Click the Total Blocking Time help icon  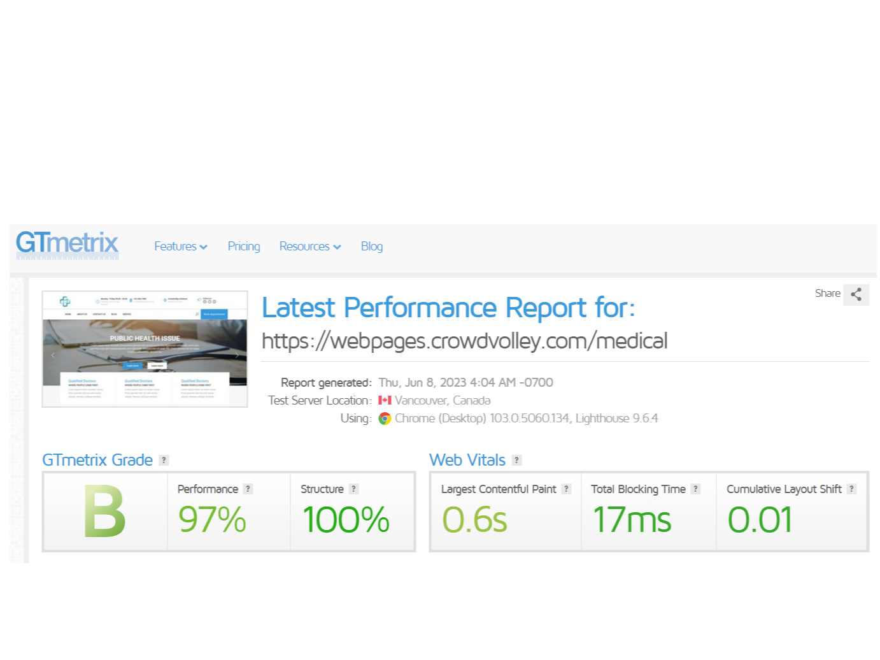(x=695, y=489)
